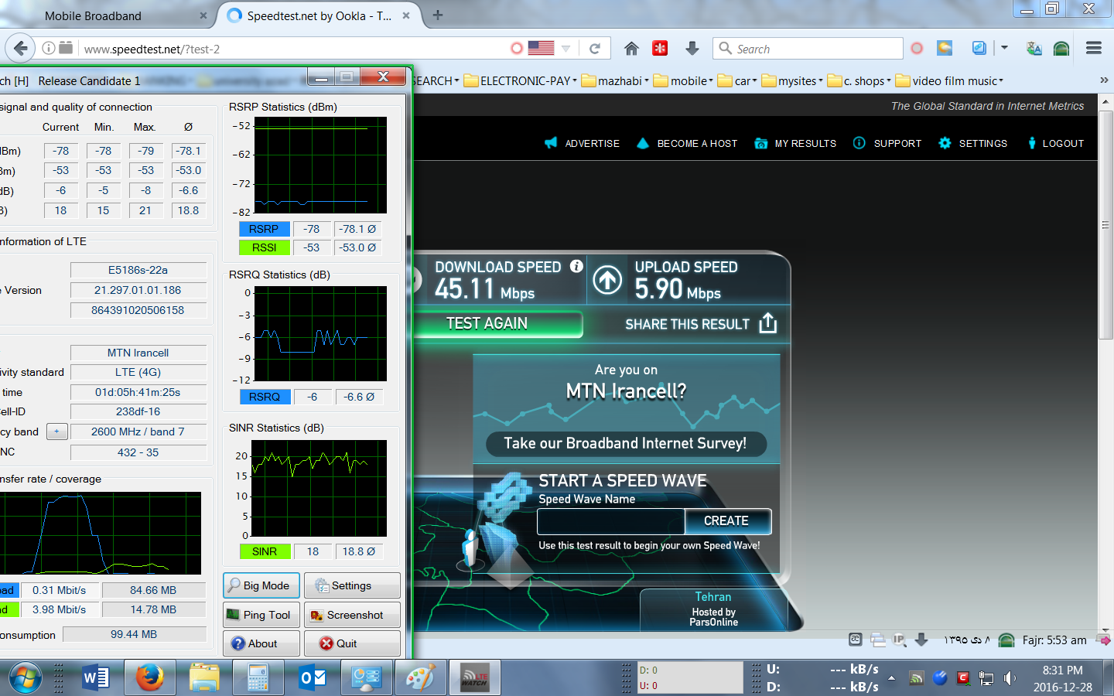Image resolution: width=1114 pixels, height=696 pixels.
Task: Click the US flag icon in address bar
Action: 541,48
